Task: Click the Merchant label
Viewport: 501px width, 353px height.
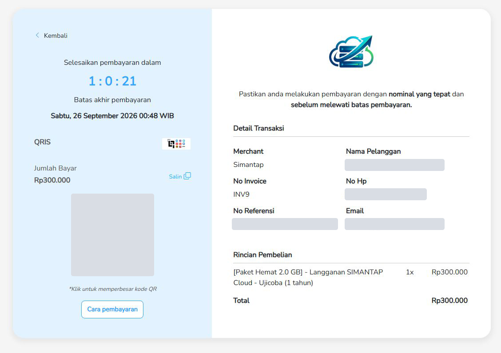Action: point(248,151)
